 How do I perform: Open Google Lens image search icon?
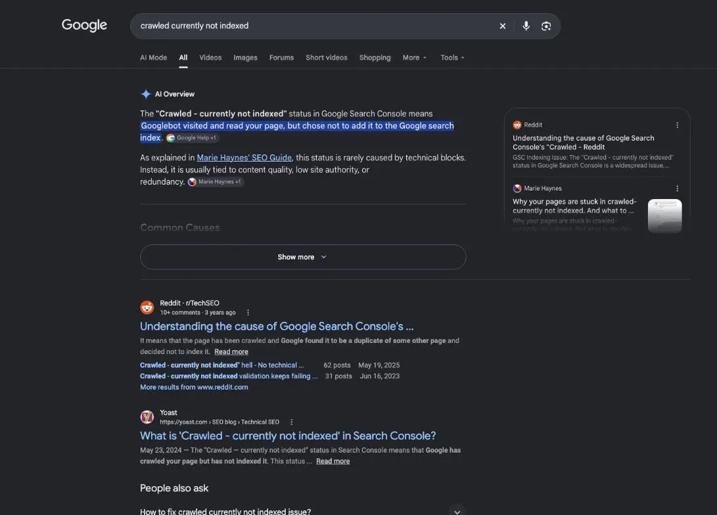[546, 26]
